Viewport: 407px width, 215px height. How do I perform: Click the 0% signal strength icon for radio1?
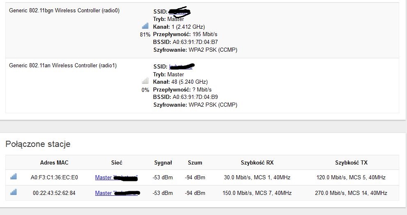pyautogui.click(x=145, y=82)
